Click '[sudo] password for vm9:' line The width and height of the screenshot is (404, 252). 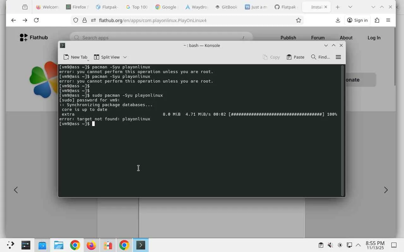point(90,100)
